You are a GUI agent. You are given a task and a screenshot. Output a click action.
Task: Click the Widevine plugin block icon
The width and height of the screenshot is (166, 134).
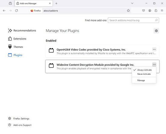tap(51, 65)
